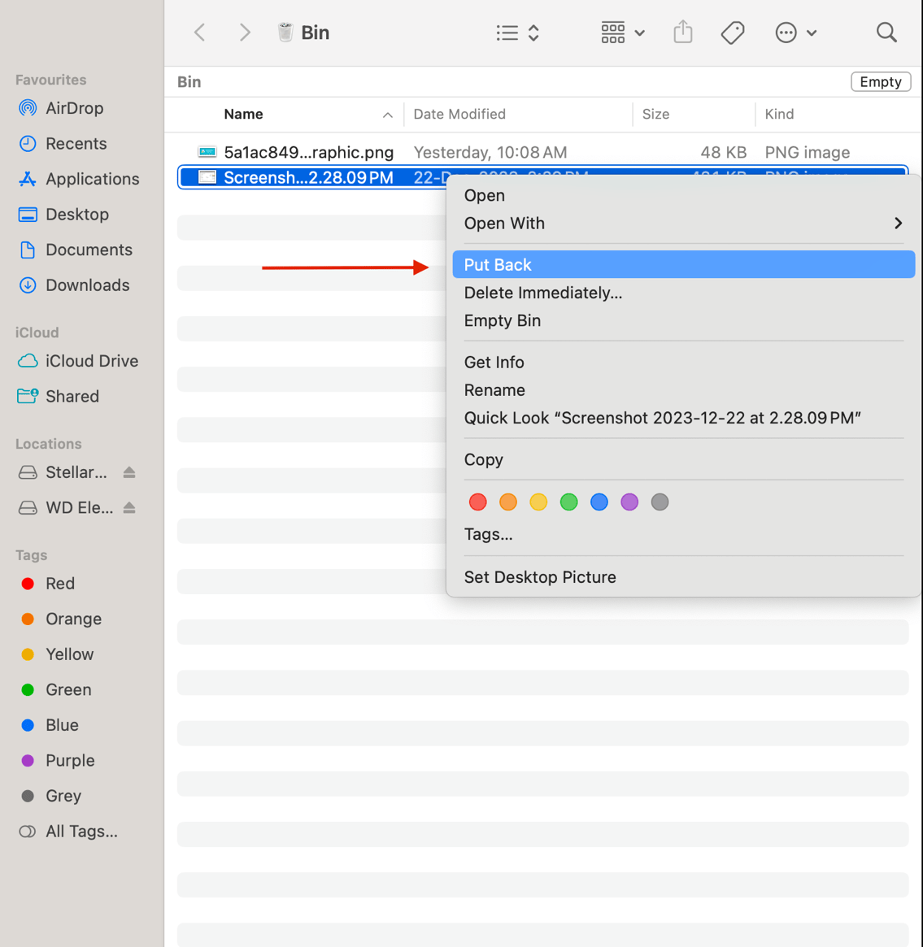
Task: Expand the more actions ellipsis menu
Action: point(795,33)
